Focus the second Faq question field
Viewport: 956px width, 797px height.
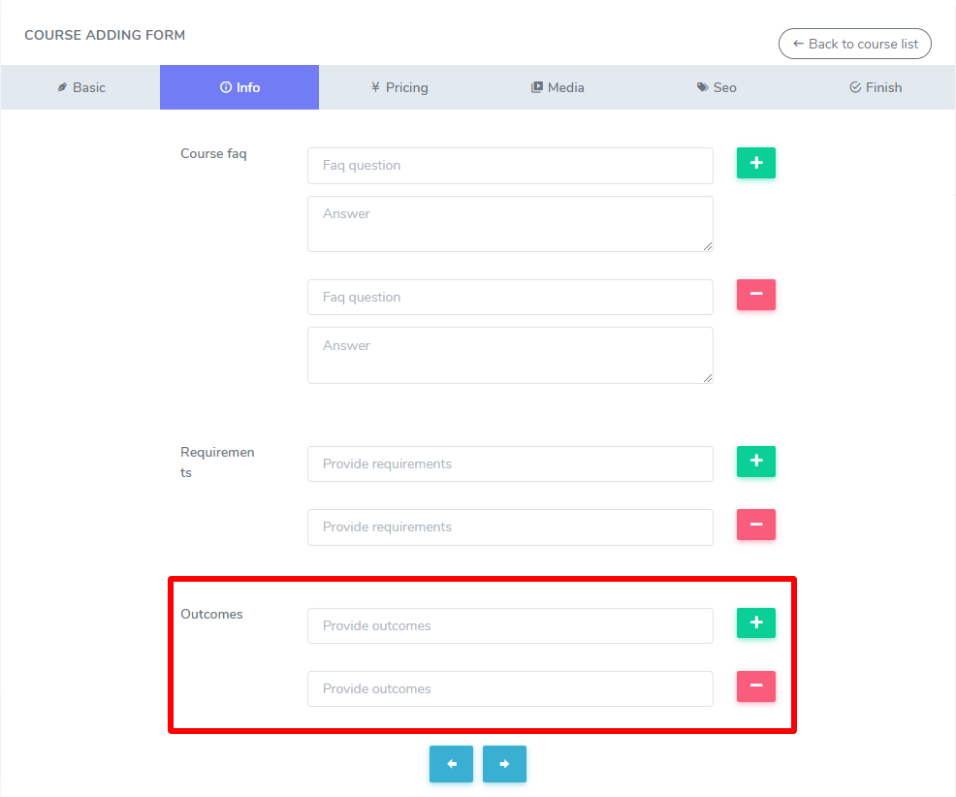click(x=510, y=298)
